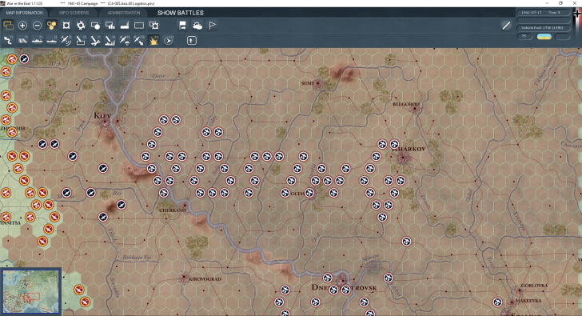Click the date and turn display
Screen dimensions: 582x316
coord(544,13)
